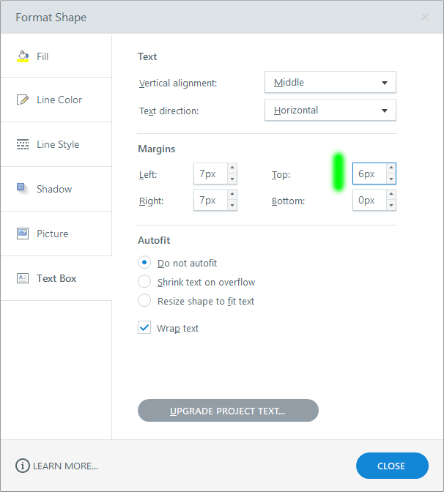Screen dimensions: 444x492
Task: Click the Top margin input field
Action: point(369,174)
